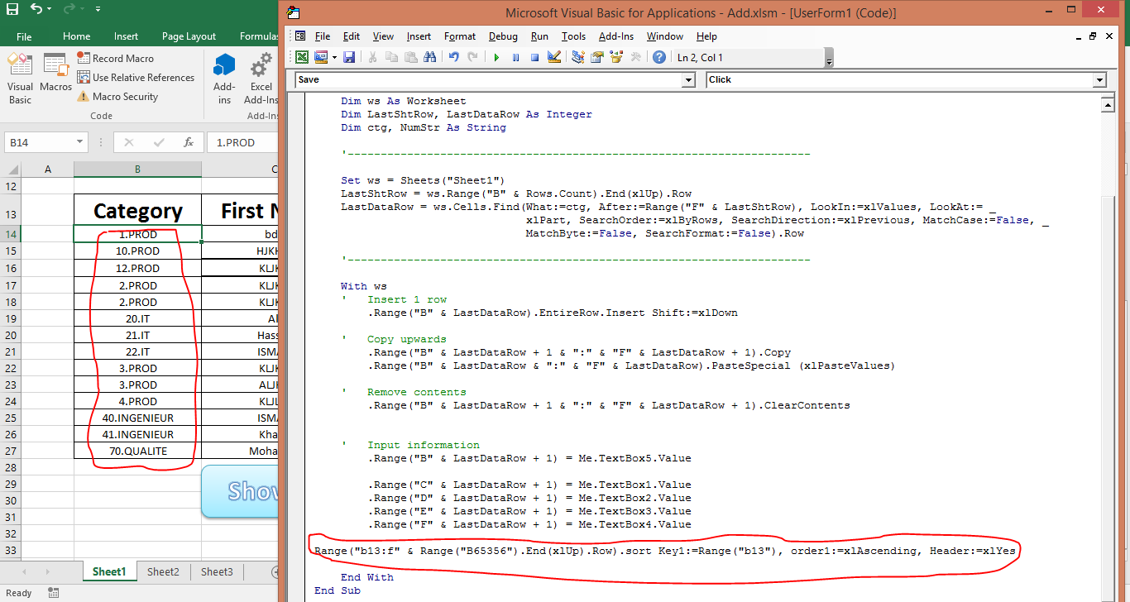1130x602 pixels.
Task: Click the Break (pause) icon in VBA toolbar
Action: (515, 57)
